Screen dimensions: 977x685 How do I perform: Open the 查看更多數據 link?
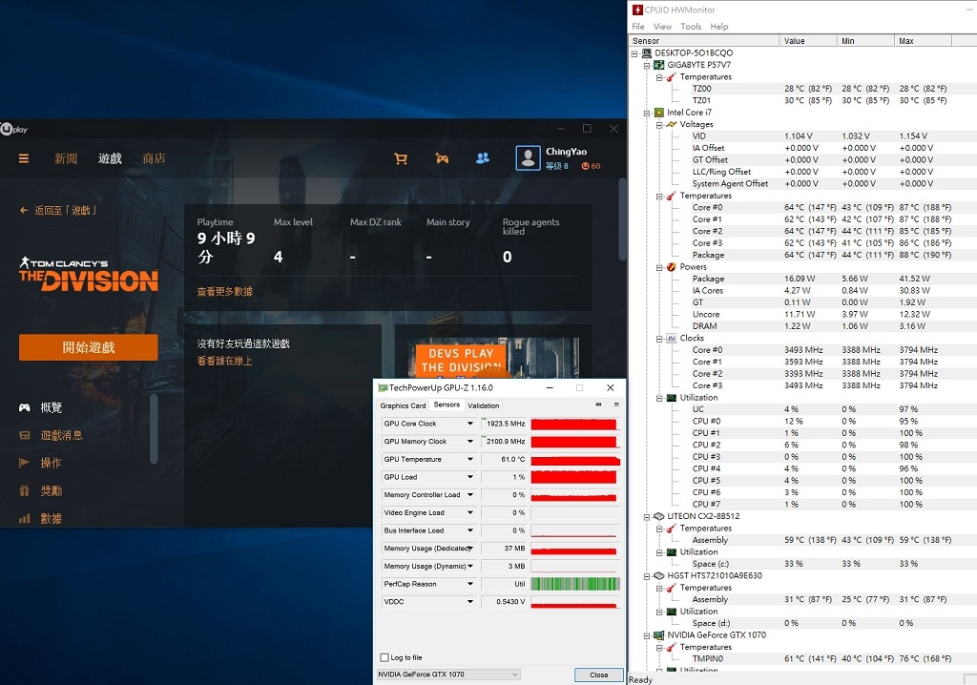[225, 291]
